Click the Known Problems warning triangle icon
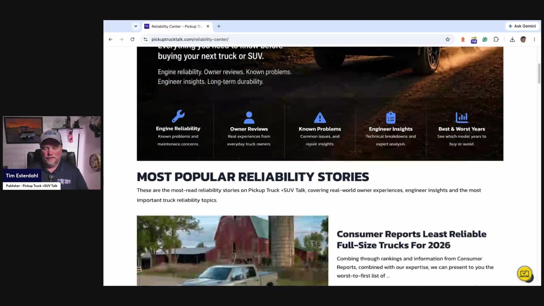544x306 pixels. click(320, 117)
